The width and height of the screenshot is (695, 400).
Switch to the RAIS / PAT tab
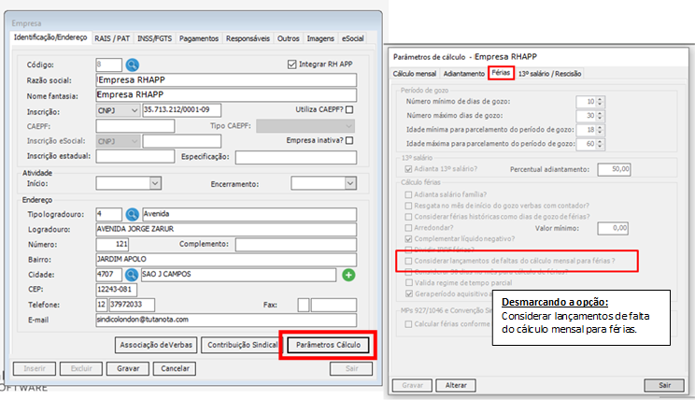112,38
